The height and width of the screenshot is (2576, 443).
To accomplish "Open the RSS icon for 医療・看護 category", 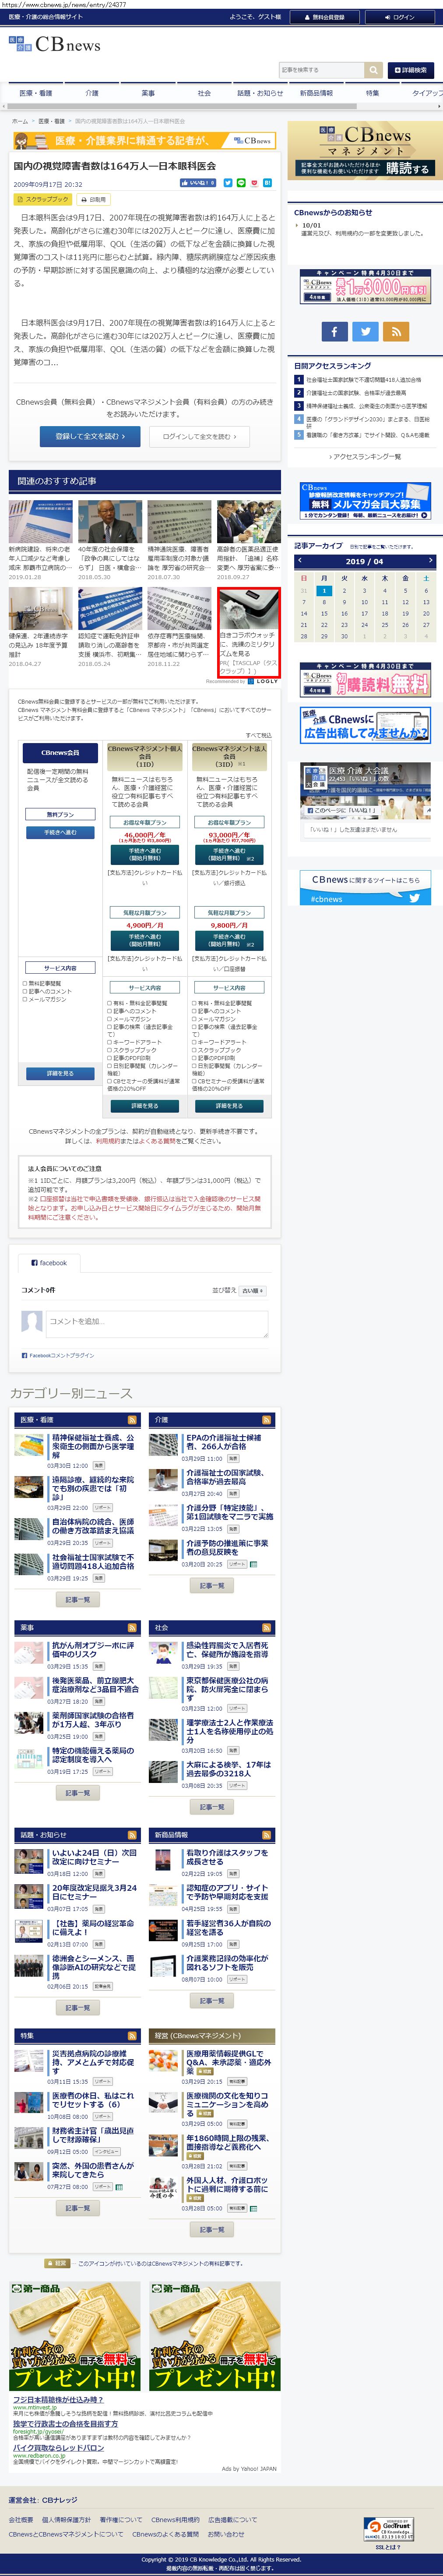I will pyautogui.click(x=132, y=1420).
